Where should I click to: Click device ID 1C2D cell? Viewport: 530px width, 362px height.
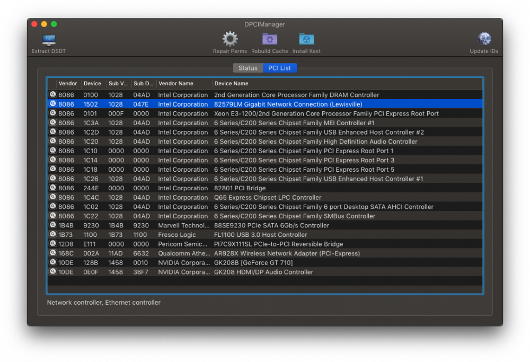[91, 132]
